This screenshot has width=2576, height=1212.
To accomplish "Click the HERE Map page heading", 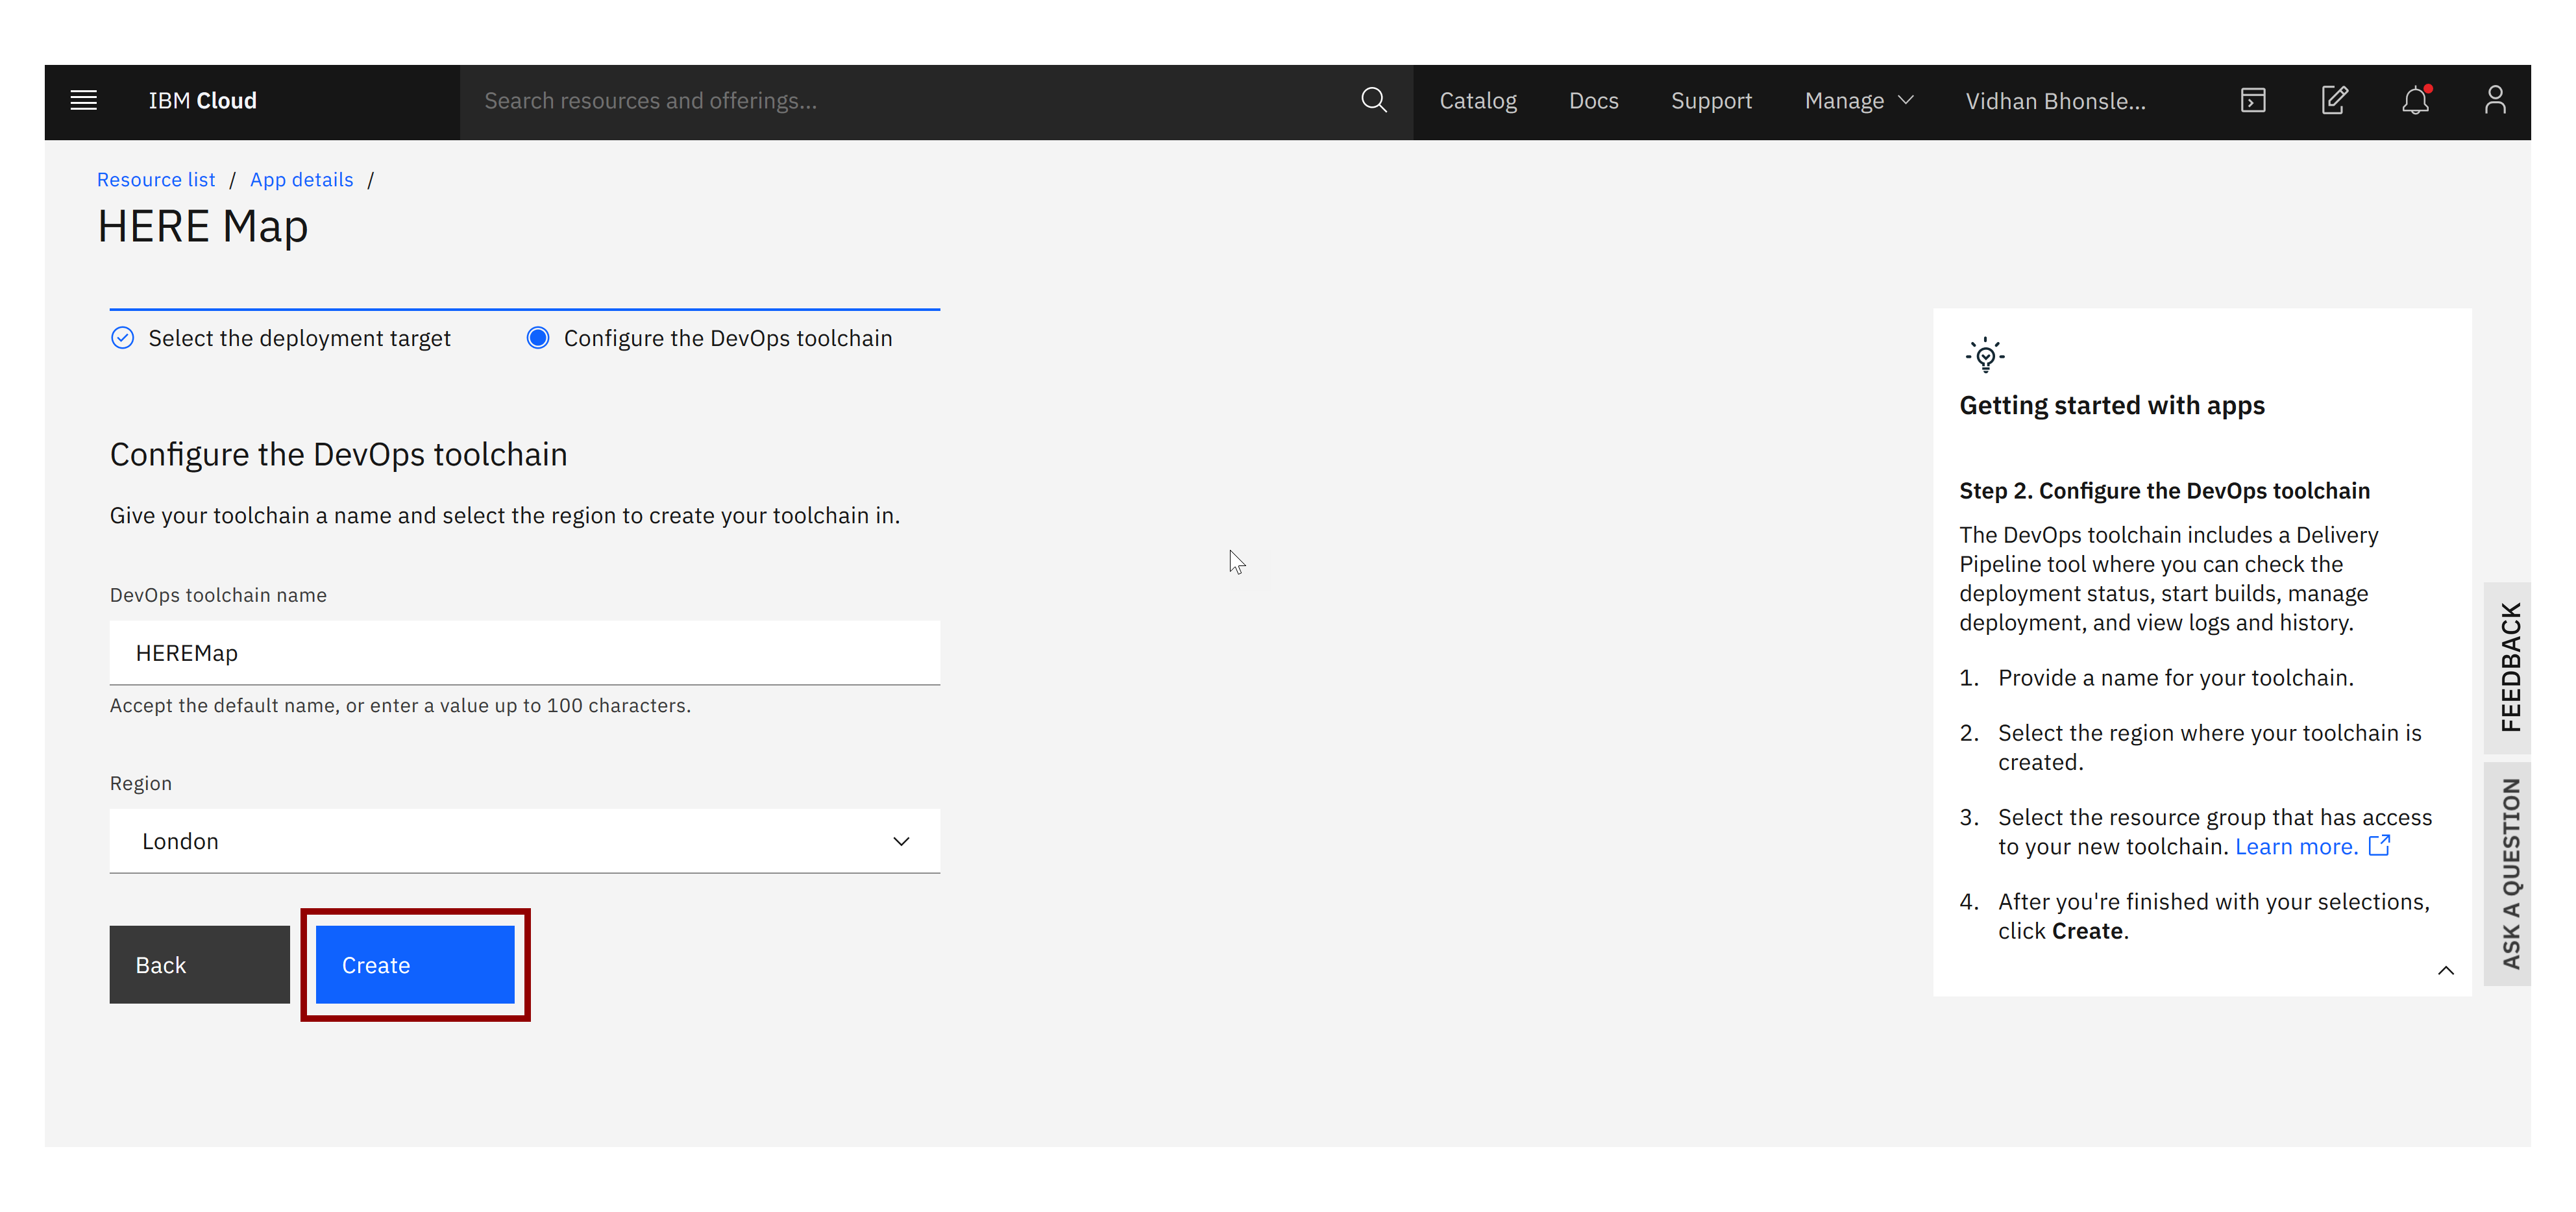I will point(202,227).
